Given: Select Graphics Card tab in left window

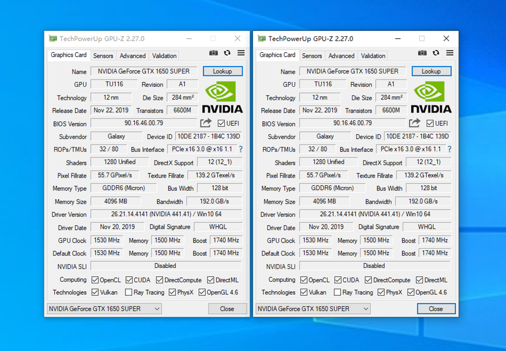Looking at the screenshot, I should pyautogui.click(x=68, y=55).
